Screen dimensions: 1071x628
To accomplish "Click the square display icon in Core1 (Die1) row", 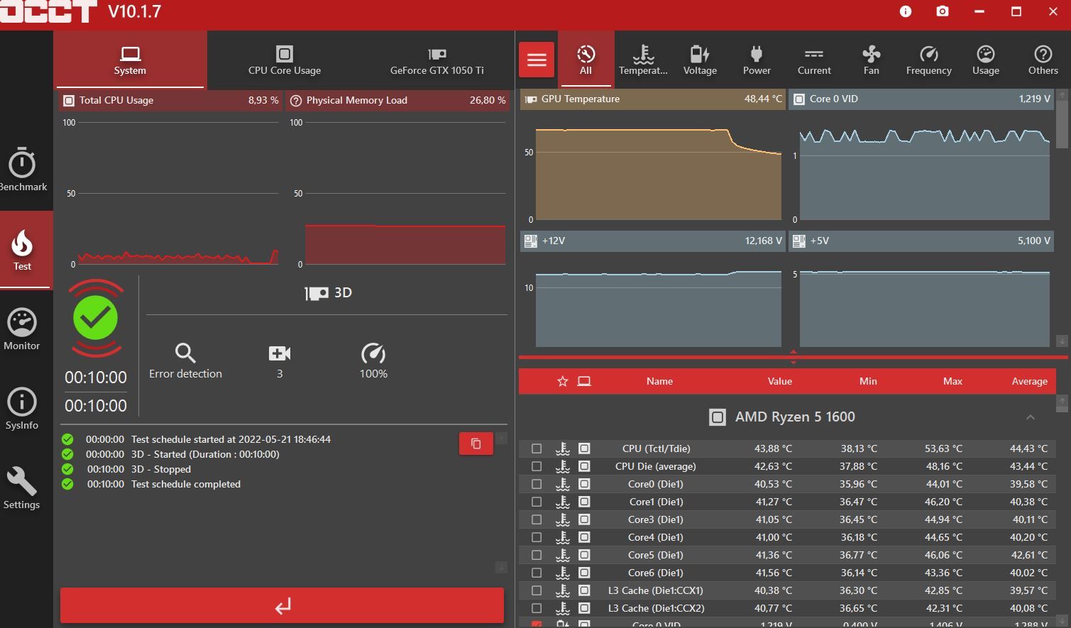I will coord(584,502).
